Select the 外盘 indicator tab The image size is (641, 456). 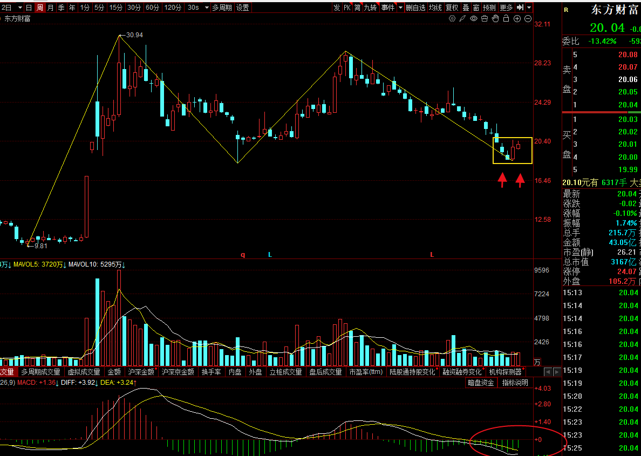coord(256,372)
